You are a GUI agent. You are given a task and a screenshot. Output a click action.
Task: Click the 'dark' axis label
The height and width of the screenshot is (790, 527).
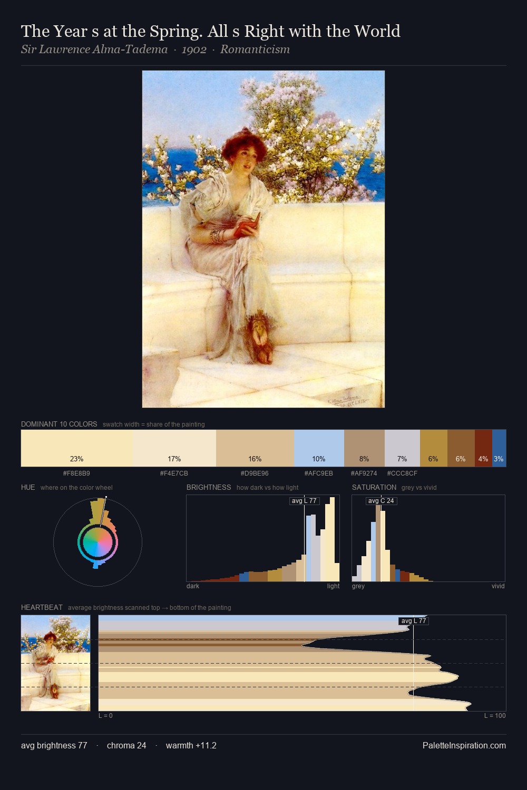coord(193,586)
